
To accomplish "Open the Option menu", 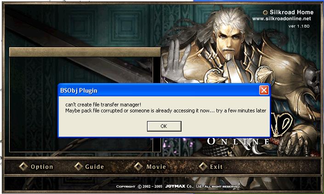I will 42,166.
